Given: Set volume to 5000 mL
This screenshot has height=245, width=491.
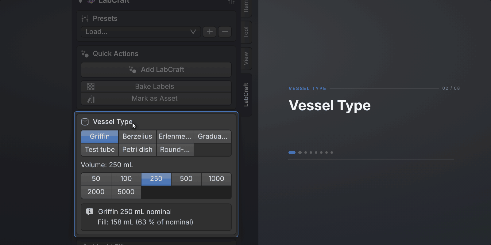Looking at the screenshot, I should [126, 192].
